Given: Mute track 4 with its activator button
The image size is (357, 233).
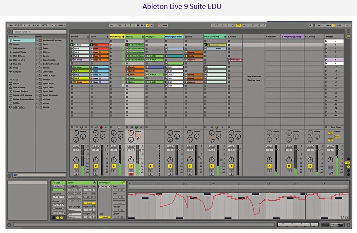Looking at the screenshot, I should point(131,166).
